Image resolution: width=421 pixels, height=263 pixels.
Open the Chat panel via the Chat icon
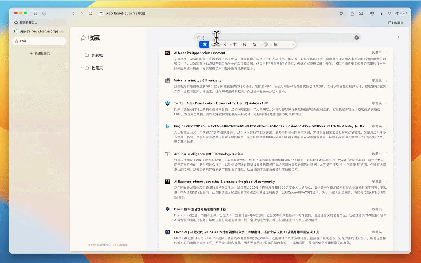pos(401,13)
